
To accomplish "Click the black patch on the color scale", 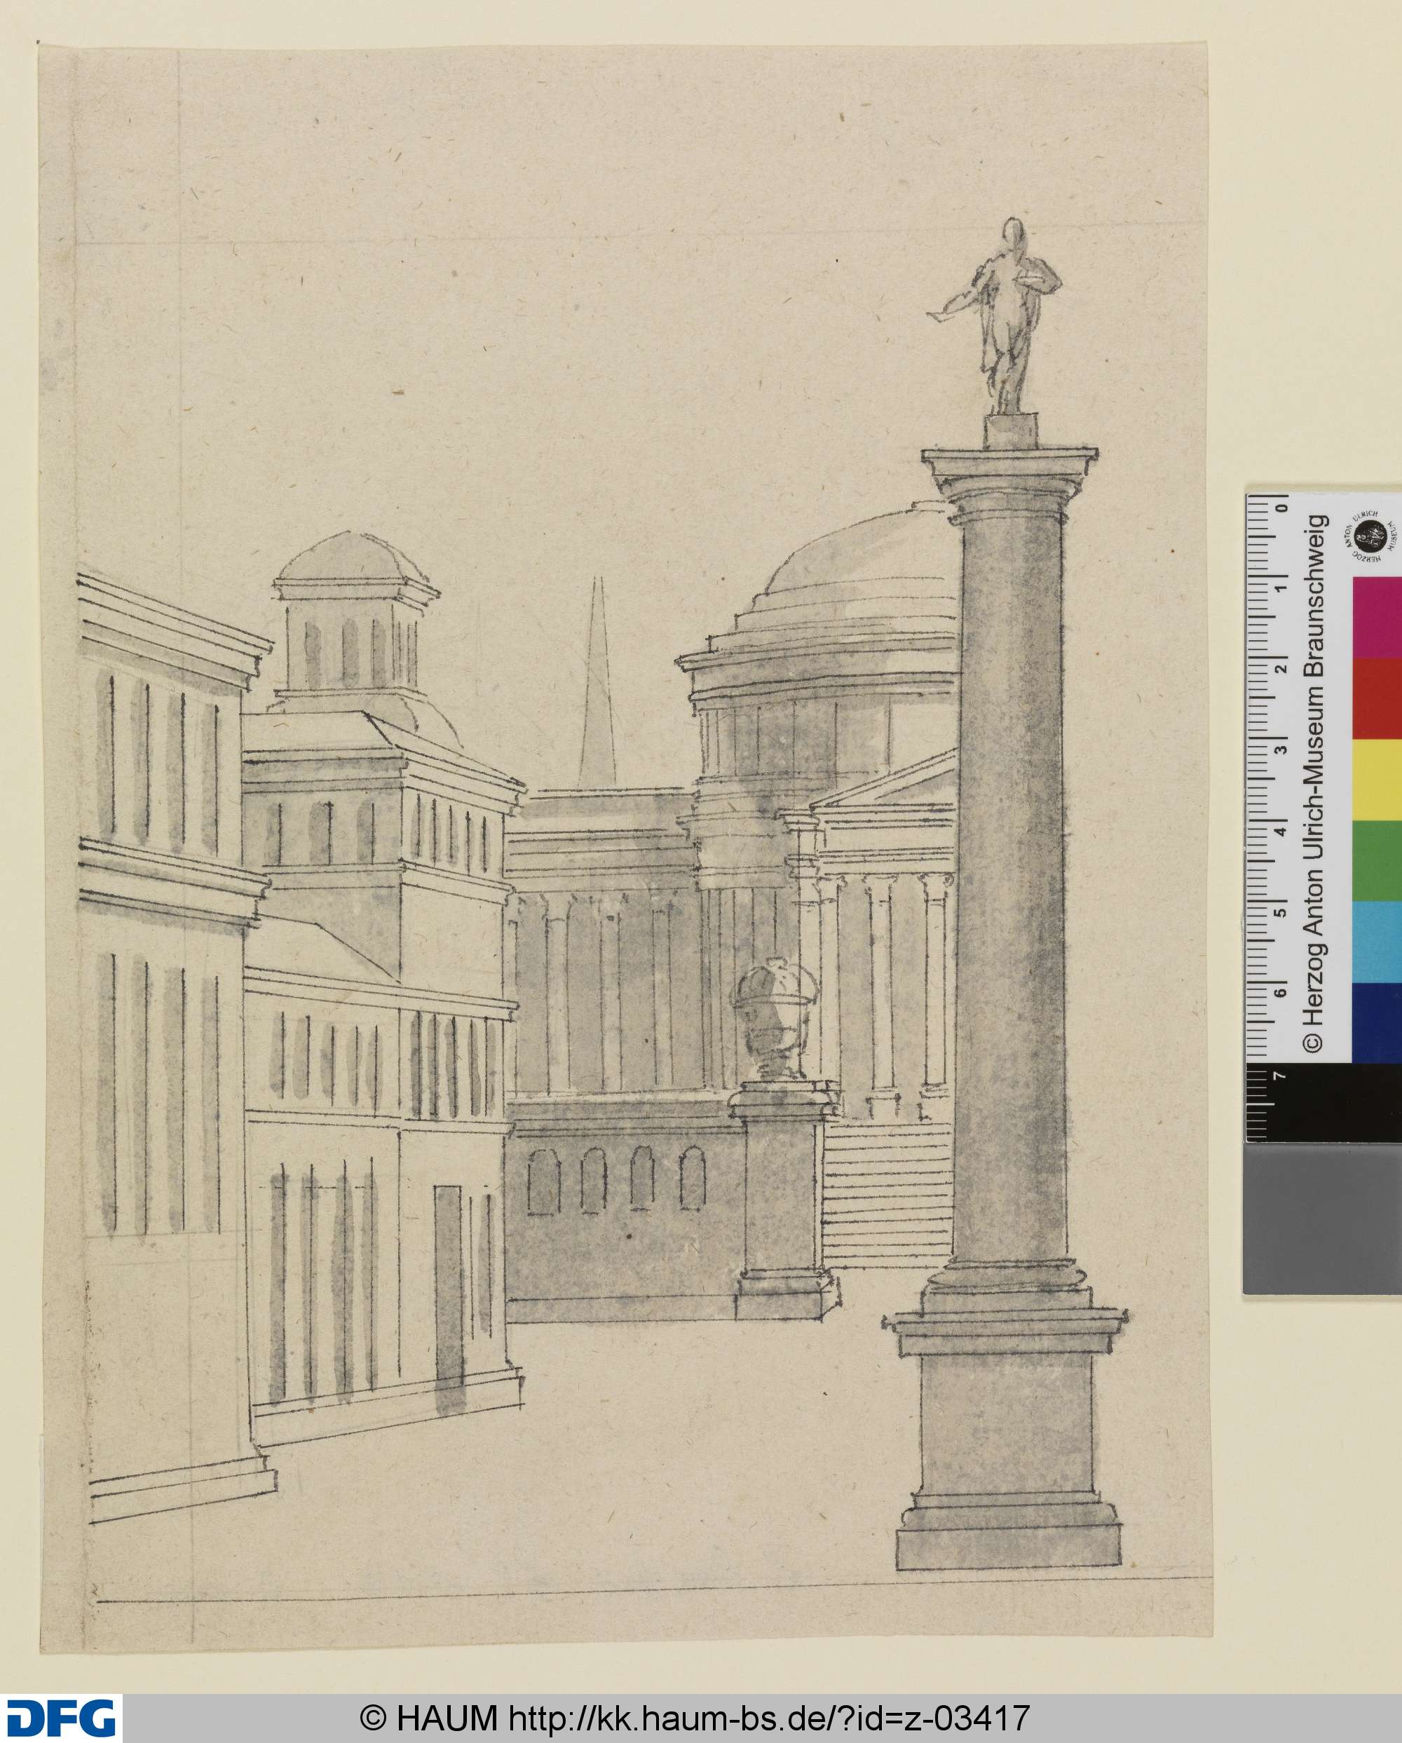I will tap(1322, 1103).
